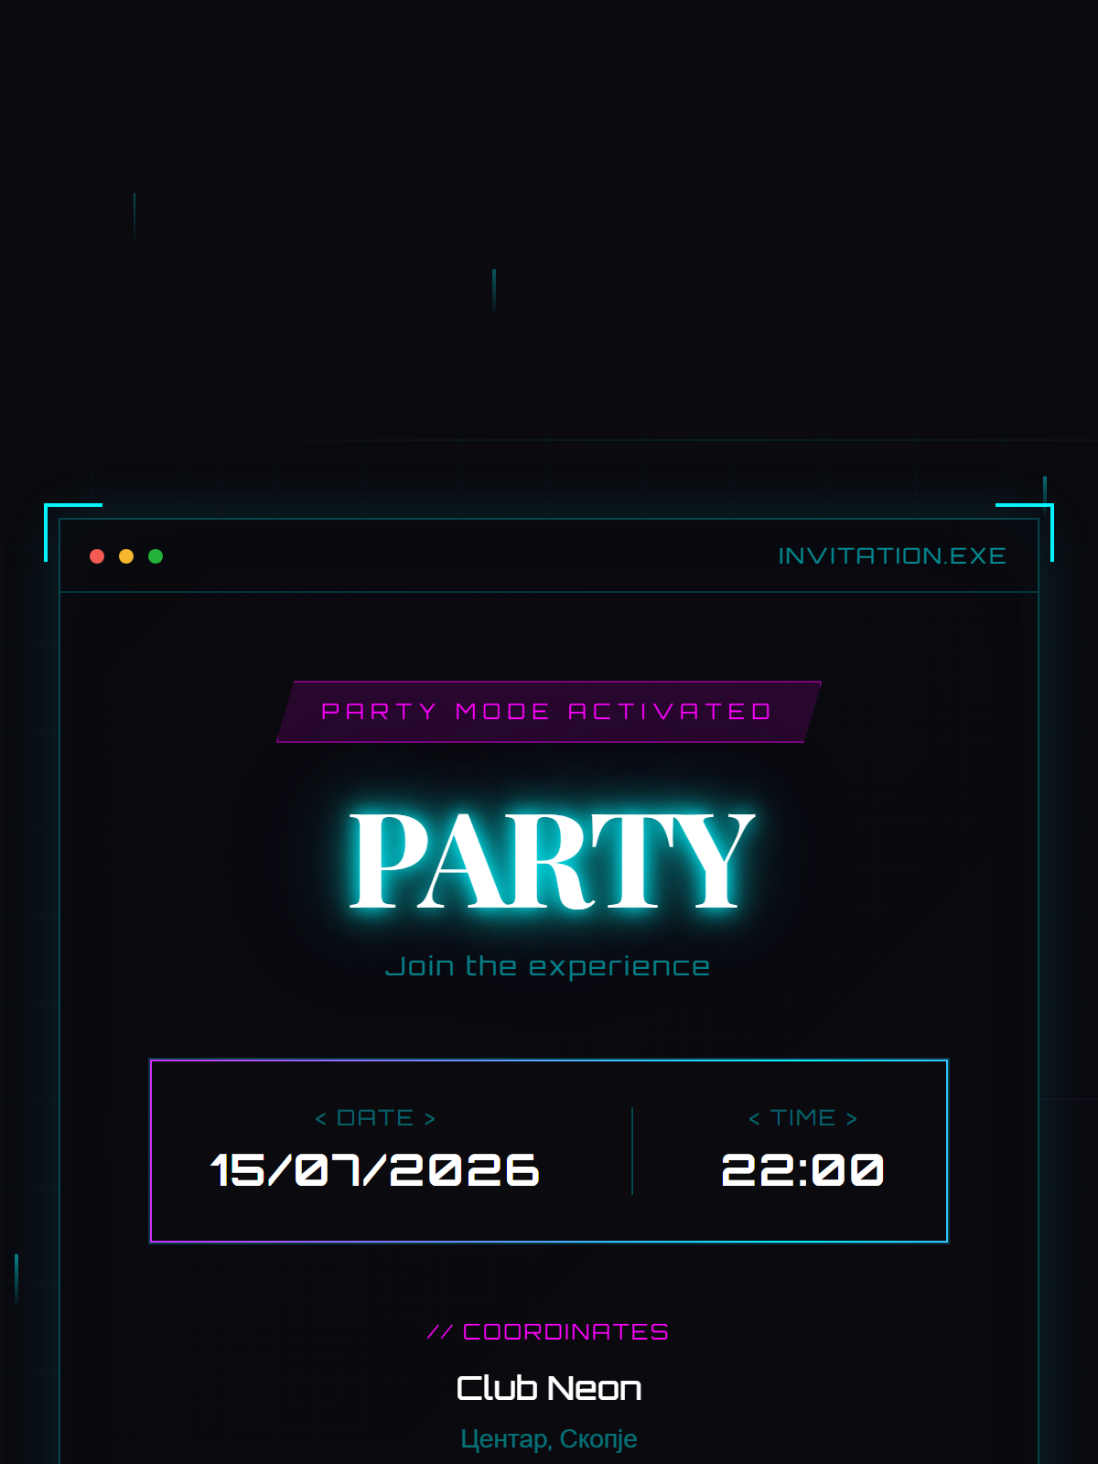Image resolution: width=1098 pixels, height=1464 pixels.
Task: Click the PARTY MODE ACTIVATED badge
Action: point(549,712)
